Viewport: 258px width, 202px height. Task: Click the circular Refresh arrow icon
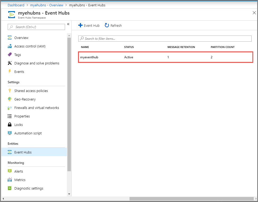coord(107,25)
